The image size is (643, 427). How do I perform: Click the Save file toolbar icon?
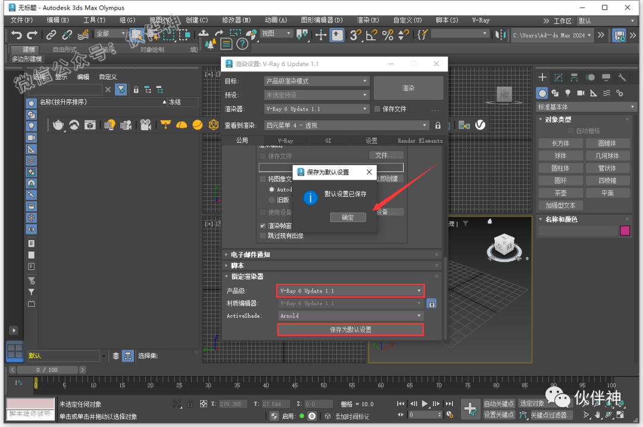tap(619, 35)
